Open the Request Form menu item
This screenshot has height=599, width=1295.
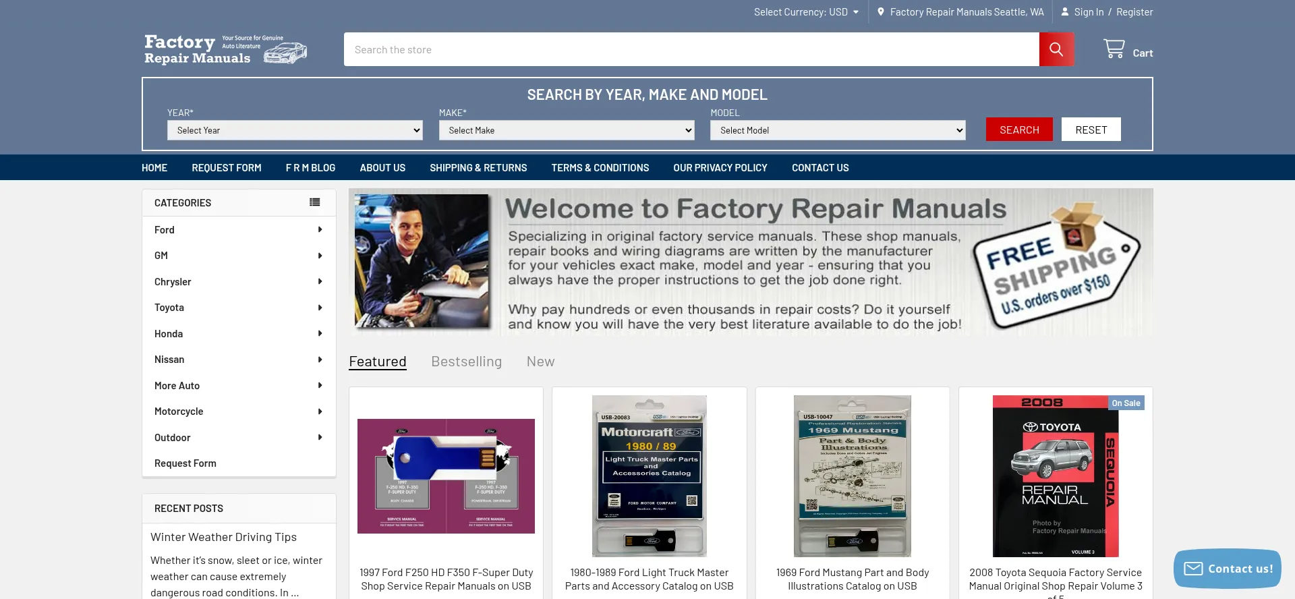(227, 167)
